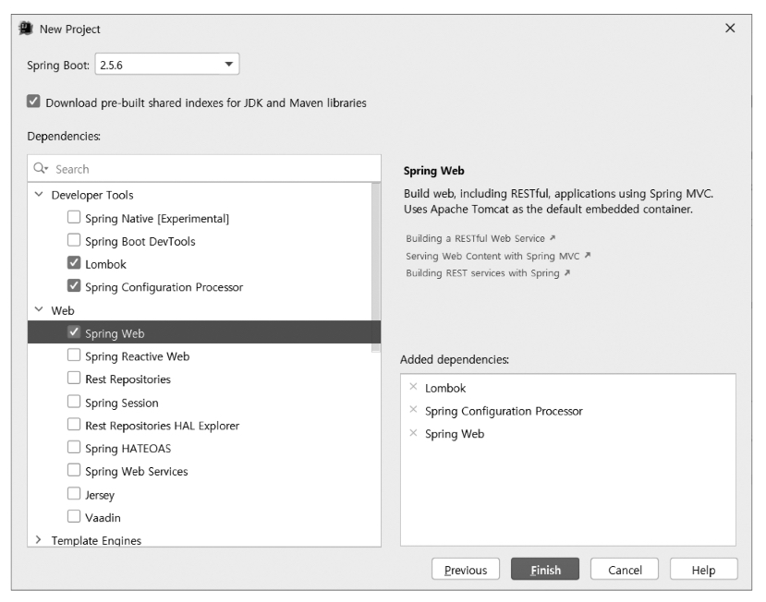The height and width of the screenshot is (602, 766).
Task: Select Spring Web text in added dependencies
Action: (x=455, y=434)
